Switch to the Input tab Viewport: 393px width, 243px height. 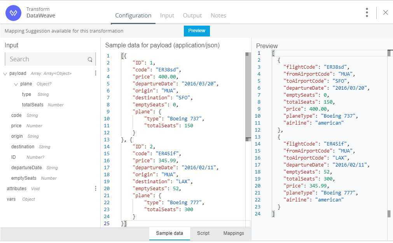(167, 16)
